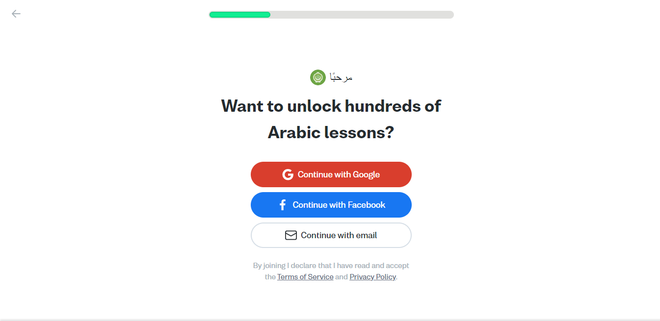Image resolution: width=660 pixels, height=321 pixels.
Task: Click the word 'and' between the policy links
Action: click(x=342, y=277)
